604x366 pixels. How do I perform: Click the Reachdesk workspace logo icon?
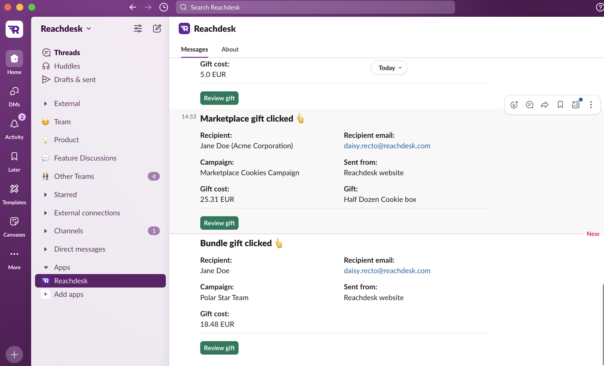(x=14, y=29)
